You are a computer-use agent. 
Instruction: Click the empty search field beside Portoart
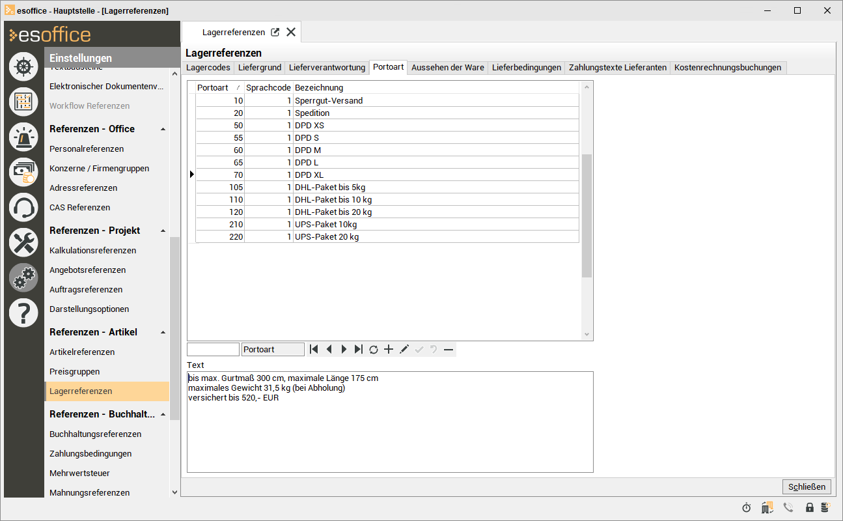point(213,350)
